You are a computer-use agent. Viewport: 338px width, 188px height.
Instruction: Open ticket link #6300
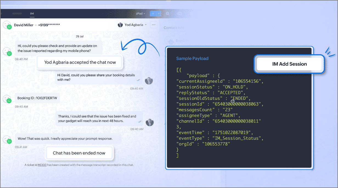point(42,165)
